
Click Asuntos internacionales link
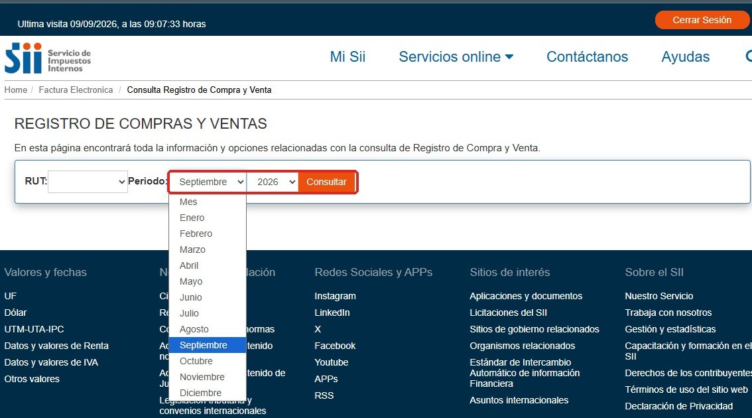pyautogui.click(x=519, y=400)
